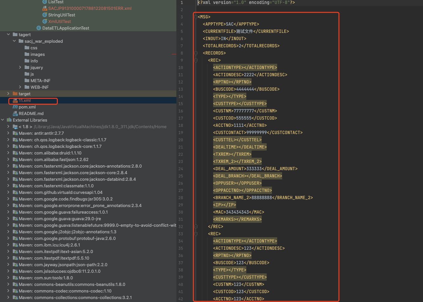
Task: Collapse the <MSG> fold marker in gutter
Action: pyautogui.click(x=196, y=17)
